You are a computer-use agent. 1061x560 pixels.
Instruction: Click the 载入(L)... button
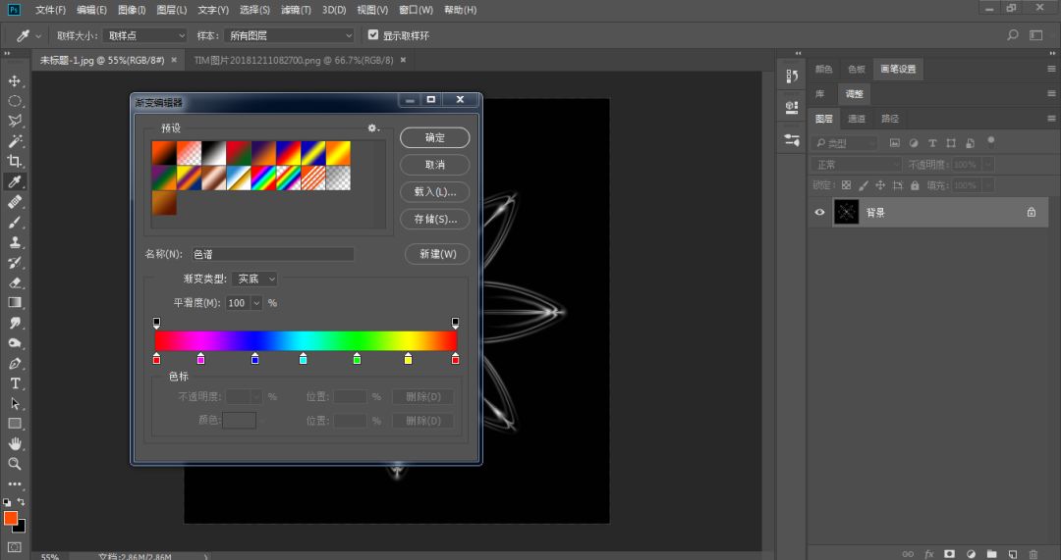(434, 191)
